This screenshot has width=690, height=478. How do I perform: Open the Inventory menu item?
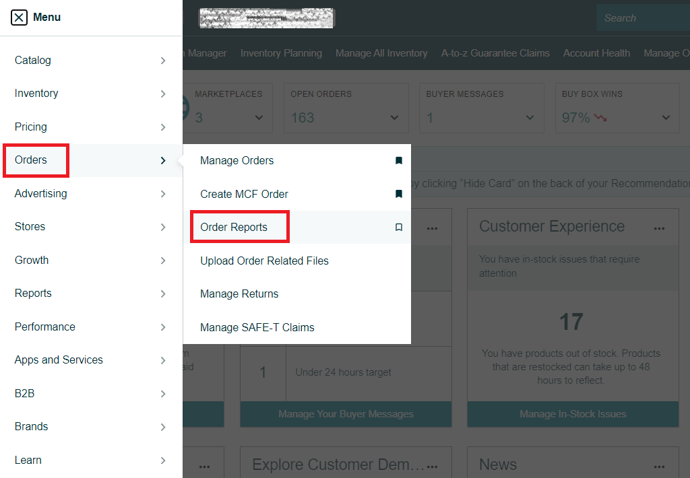[x=36, y=93]
